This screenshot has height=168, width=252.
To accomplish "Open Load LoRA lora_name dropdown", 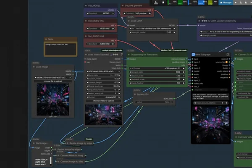I will (152, 29).
